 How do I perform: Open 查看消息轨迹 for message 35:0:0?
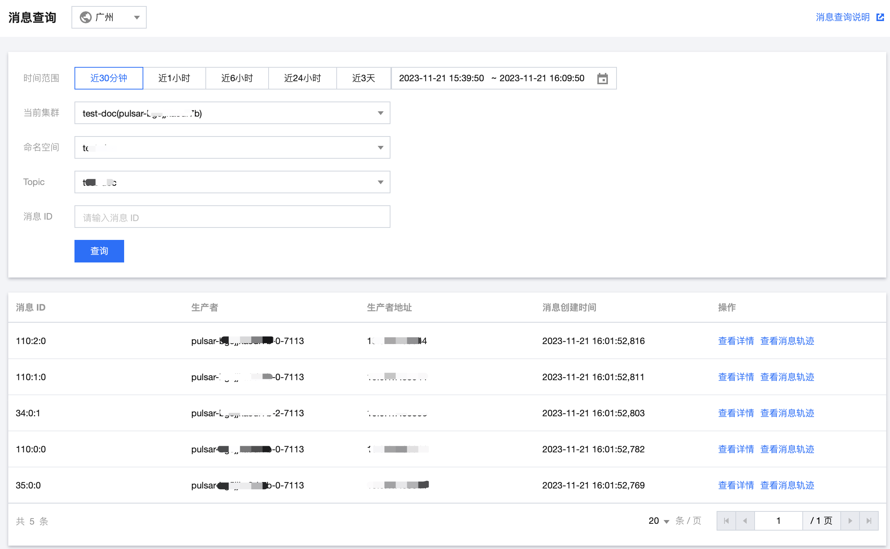(787, 485)
